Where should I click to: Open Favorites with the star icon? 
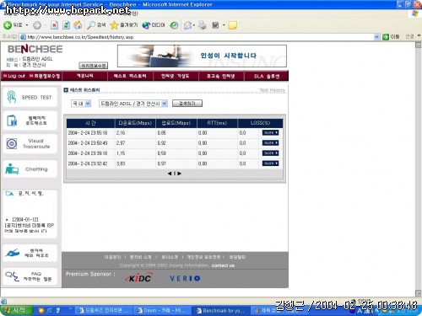(x=124, y=25)
